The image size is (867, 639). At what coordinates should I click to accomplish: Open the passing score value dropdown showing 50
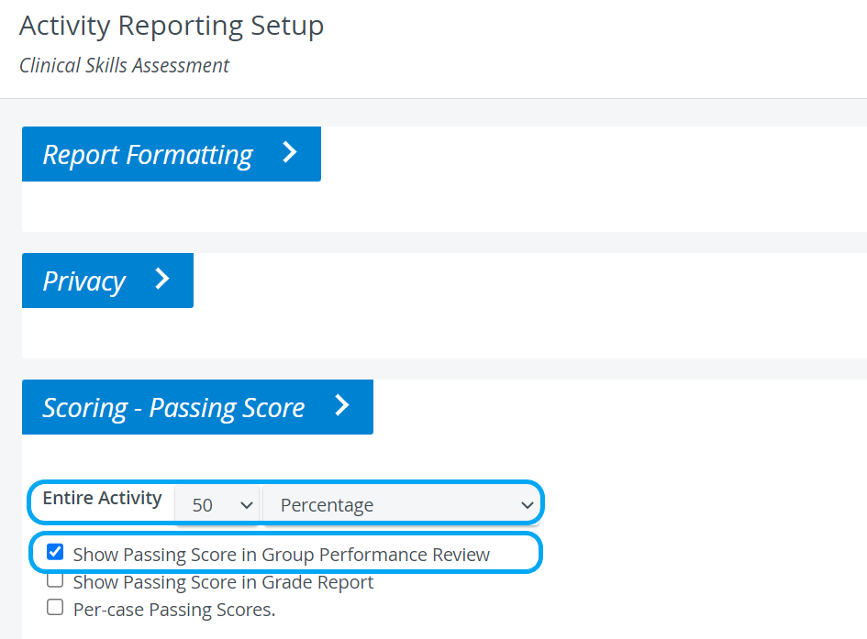click(x=217, y=504)
